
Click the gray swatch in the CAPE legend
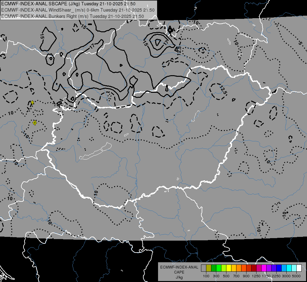coord(204,268)
